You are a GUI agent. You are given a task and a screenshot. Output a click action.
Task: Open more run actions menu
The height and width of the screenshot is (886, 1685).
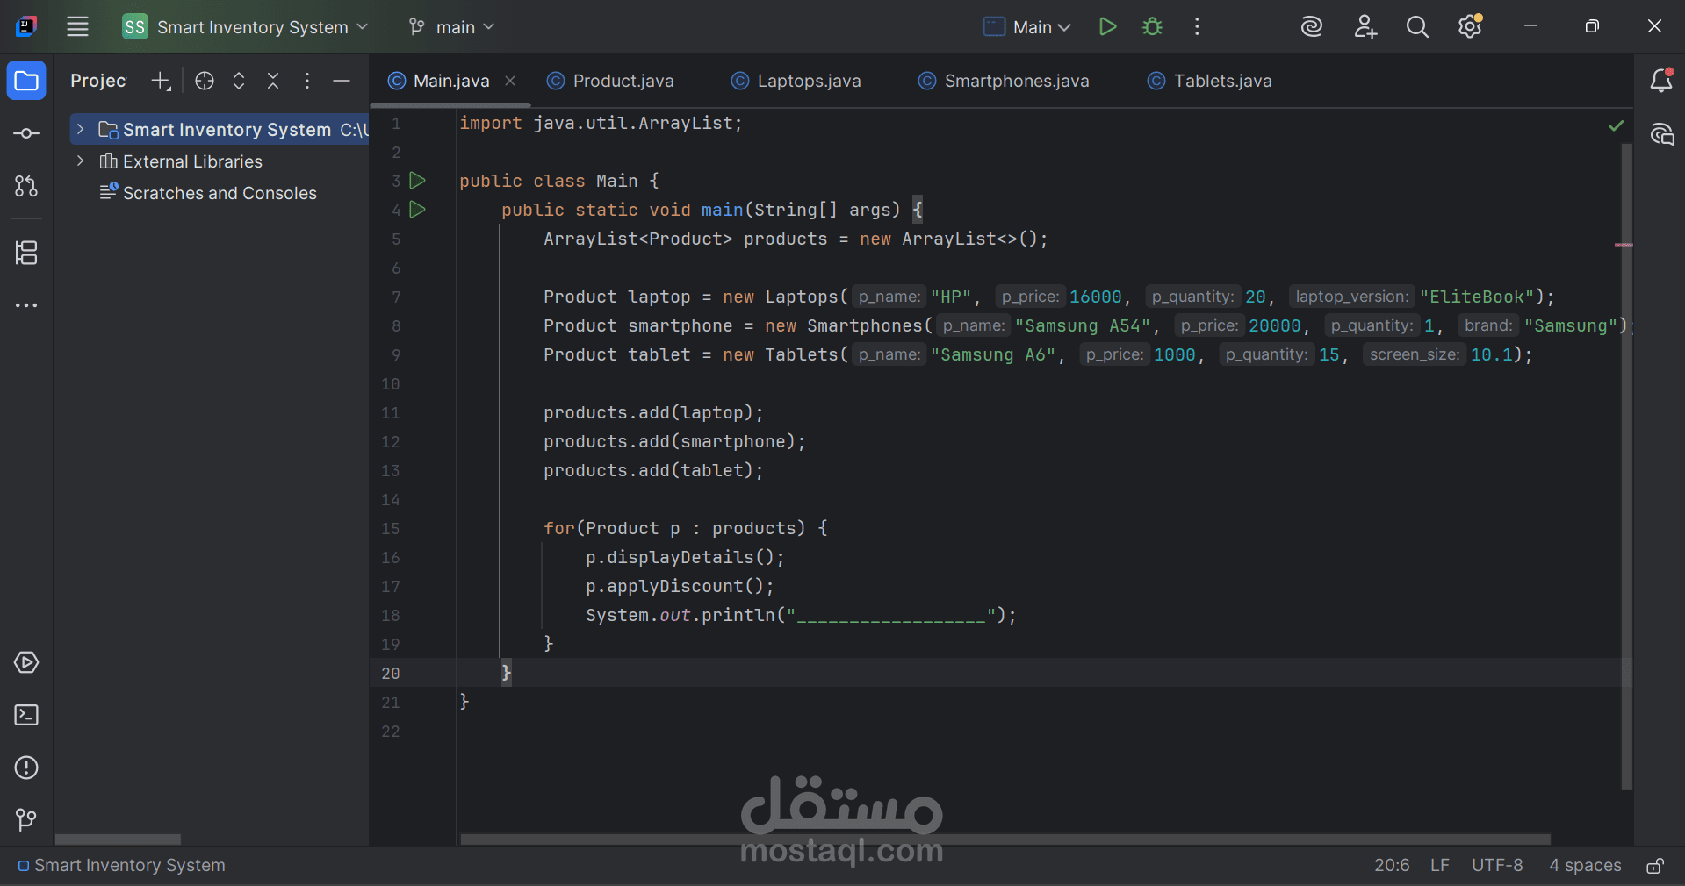coord(1197,27)
